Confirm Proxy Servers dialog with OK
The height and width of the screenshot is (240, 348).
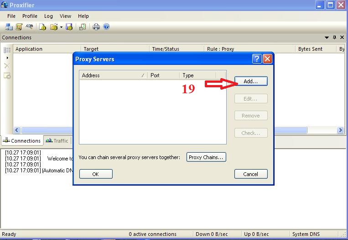click(96, 174)
